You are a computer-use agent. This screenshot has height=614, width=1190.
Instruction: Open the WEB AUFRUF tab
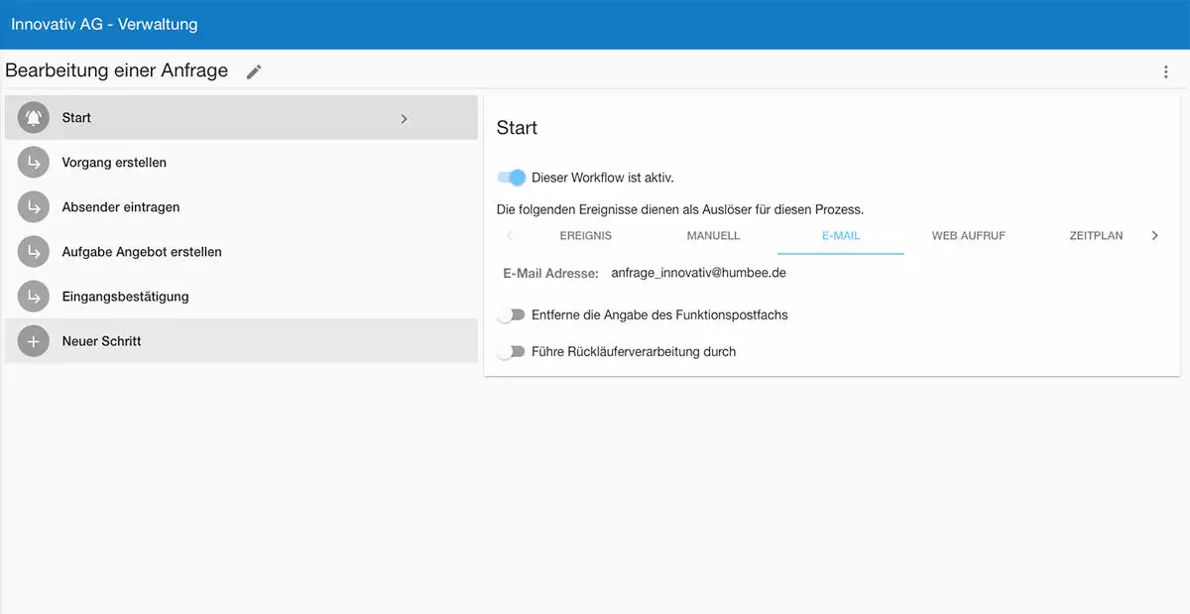968,236
